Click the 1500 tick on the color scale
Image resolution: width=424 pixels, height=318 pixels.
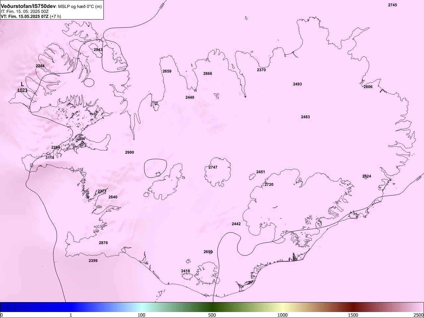(x=353, y=315)
